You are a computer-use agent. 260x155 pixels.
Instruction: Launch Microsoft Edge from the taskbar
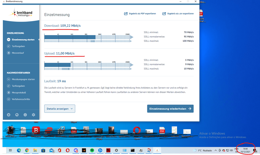click(x=19, y=150)
